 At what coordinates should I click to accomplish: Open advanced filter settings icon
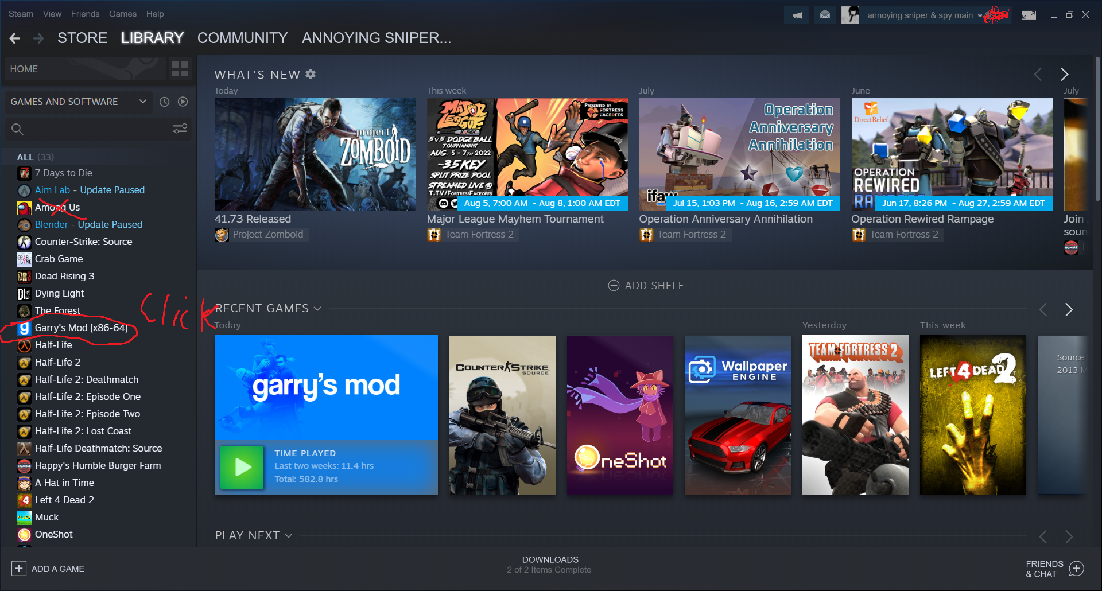click(x=180, y=129)
